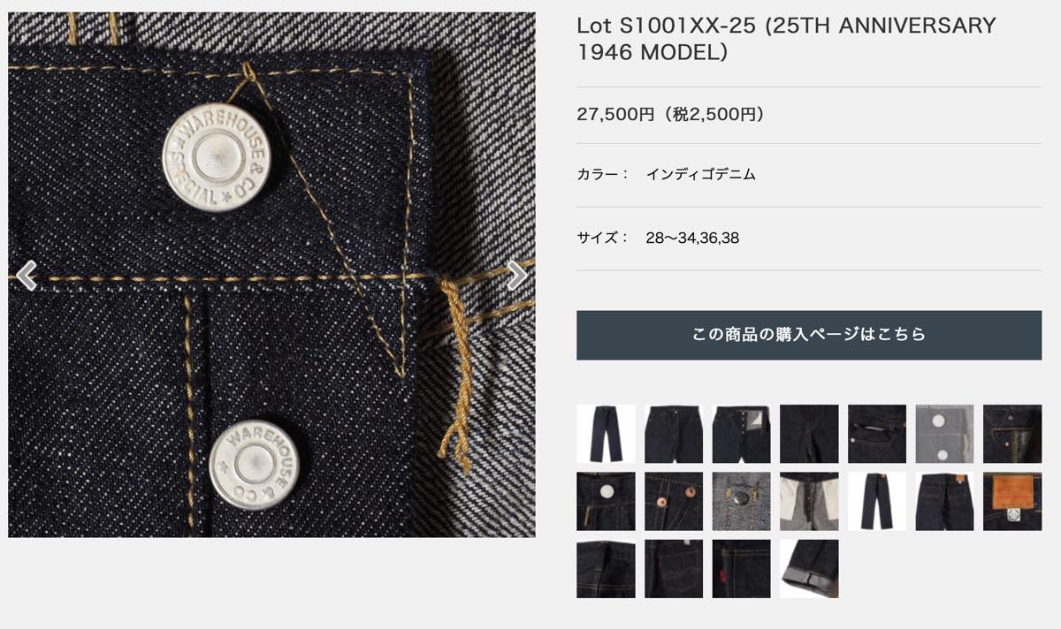Click the main jeans button-fly image
The height and width of the screenshot is (629, 1061).
click(x=271, y=275)
